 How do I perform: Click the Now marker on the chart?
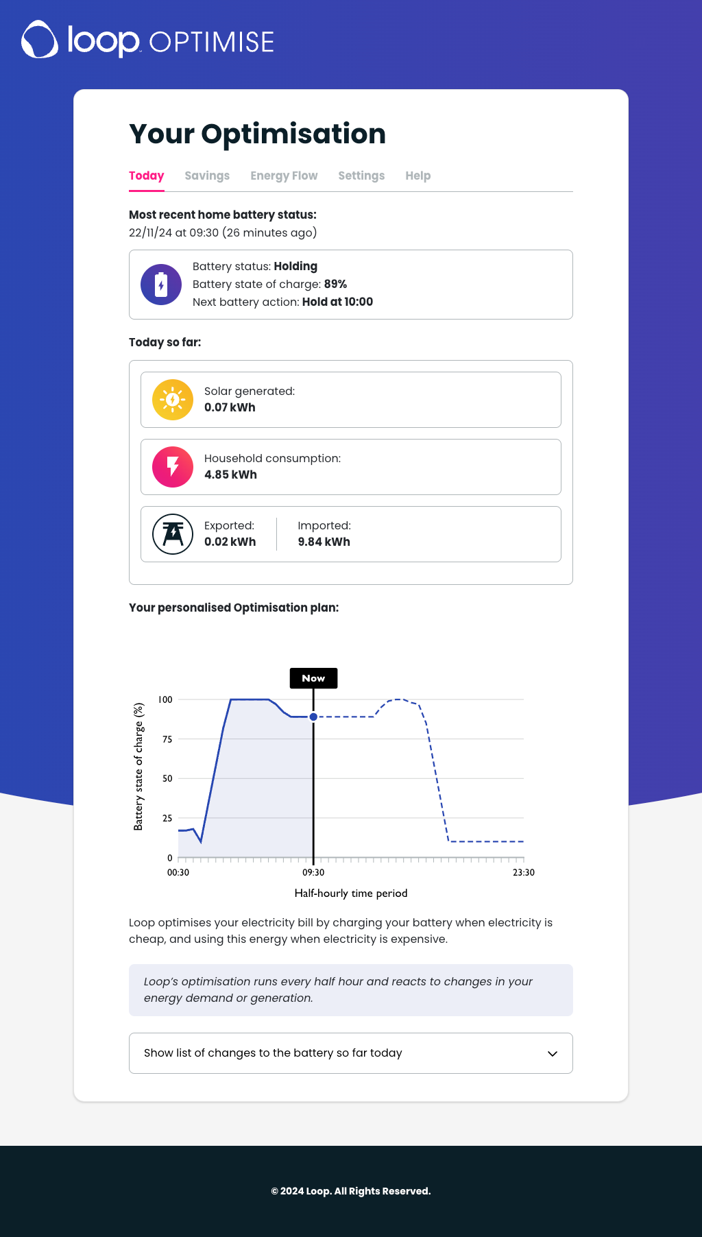pos(313,678)
